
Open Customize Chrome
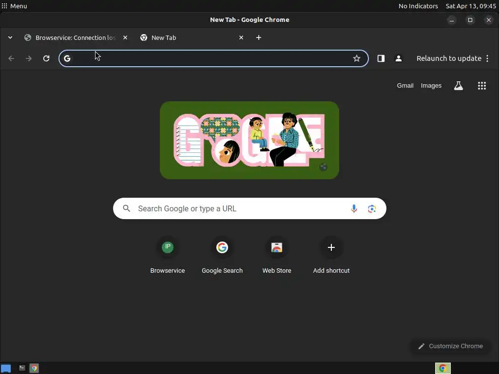tap(450, 346)
